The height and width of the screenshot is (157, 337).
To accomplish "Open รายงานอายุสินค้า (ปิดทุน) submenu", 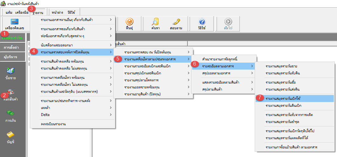I will coord(153,94).
